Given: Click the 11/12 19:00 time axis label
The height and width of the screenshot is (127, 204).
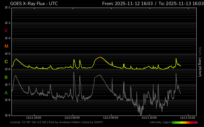Looking at the screenshot, I should pyautogui.click(x=34, y=118).
